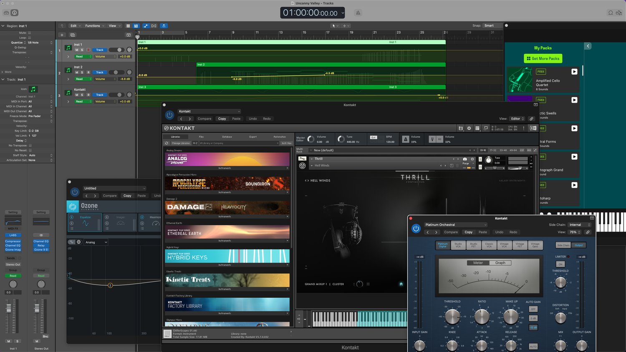The image size is (626, 352).
Task: Open the Side Chain Internal dropdown
Action: click(580, 225)
